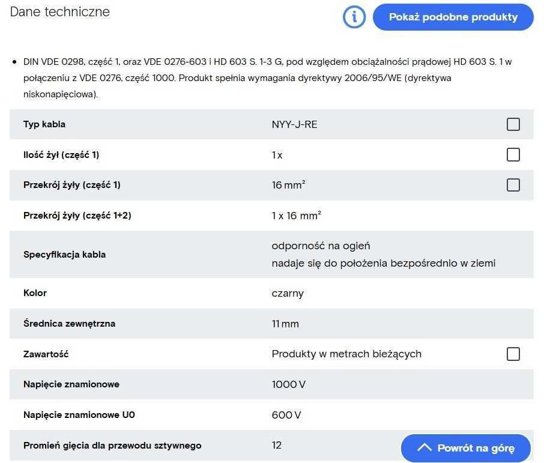Select the Średnica zewnętrzna 11 mm value
This screenshot has height=463, width=544.
point(285,324)
